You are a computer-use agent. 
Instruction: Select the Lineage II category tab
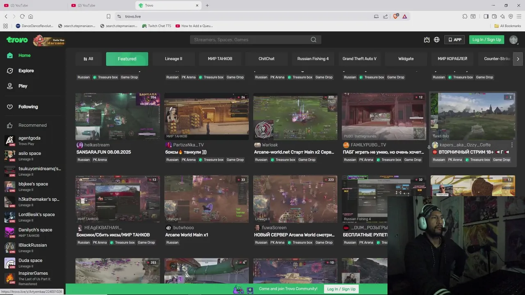pos(173,59)
